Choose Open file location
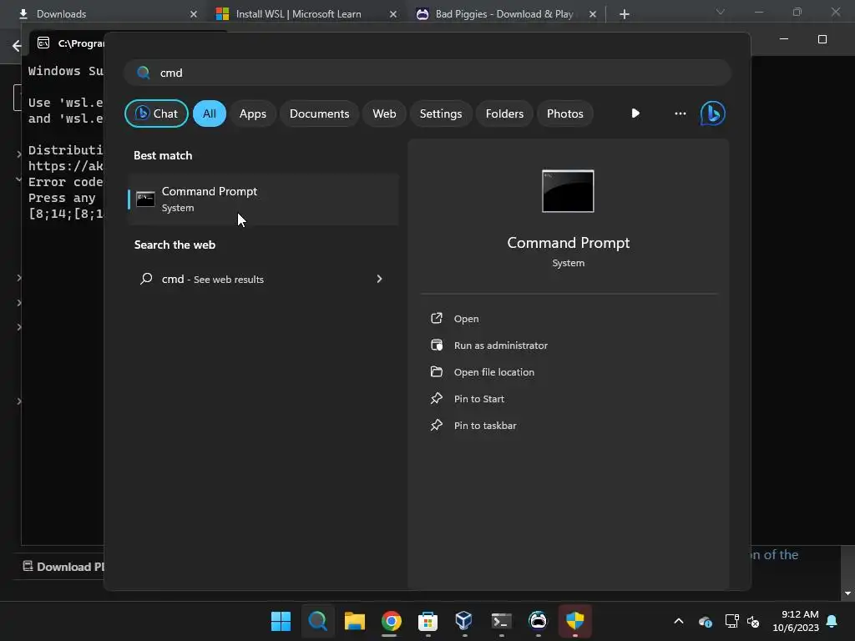The image size is (855, 641). point(494,372)
